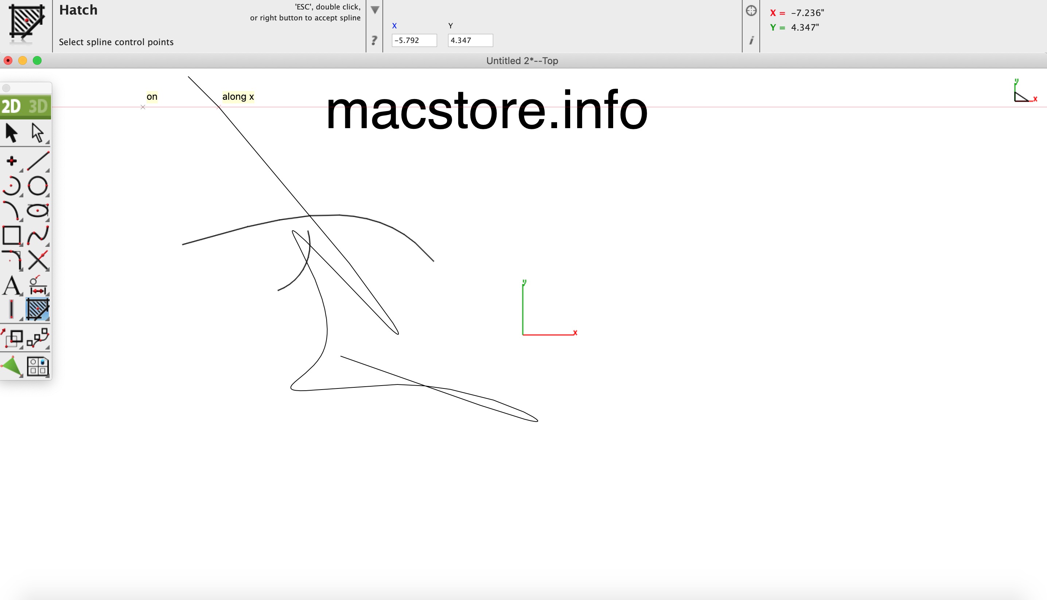Click the Y coordinate input field

pyautogui.click(x=470, y=40)
